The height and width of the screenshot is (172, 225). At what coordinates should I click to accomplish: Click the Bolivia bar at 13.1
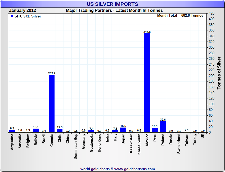coord(36,130)
